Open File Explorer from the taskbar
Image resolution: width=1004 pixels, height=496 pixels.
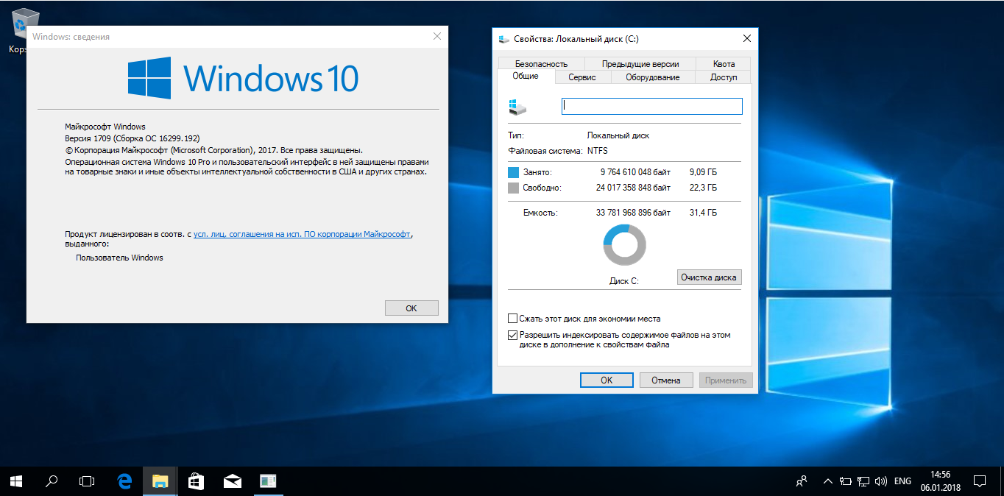(160, 481)
